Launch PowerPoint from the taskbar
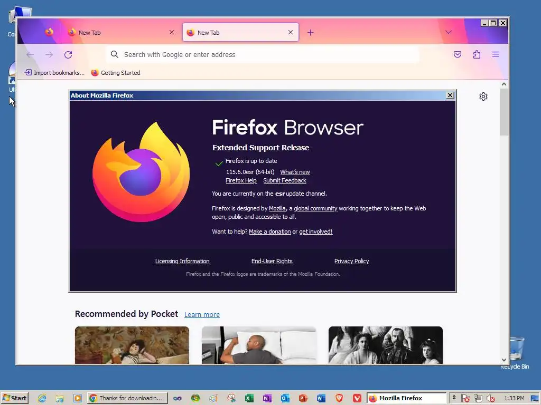 point(303,398)
